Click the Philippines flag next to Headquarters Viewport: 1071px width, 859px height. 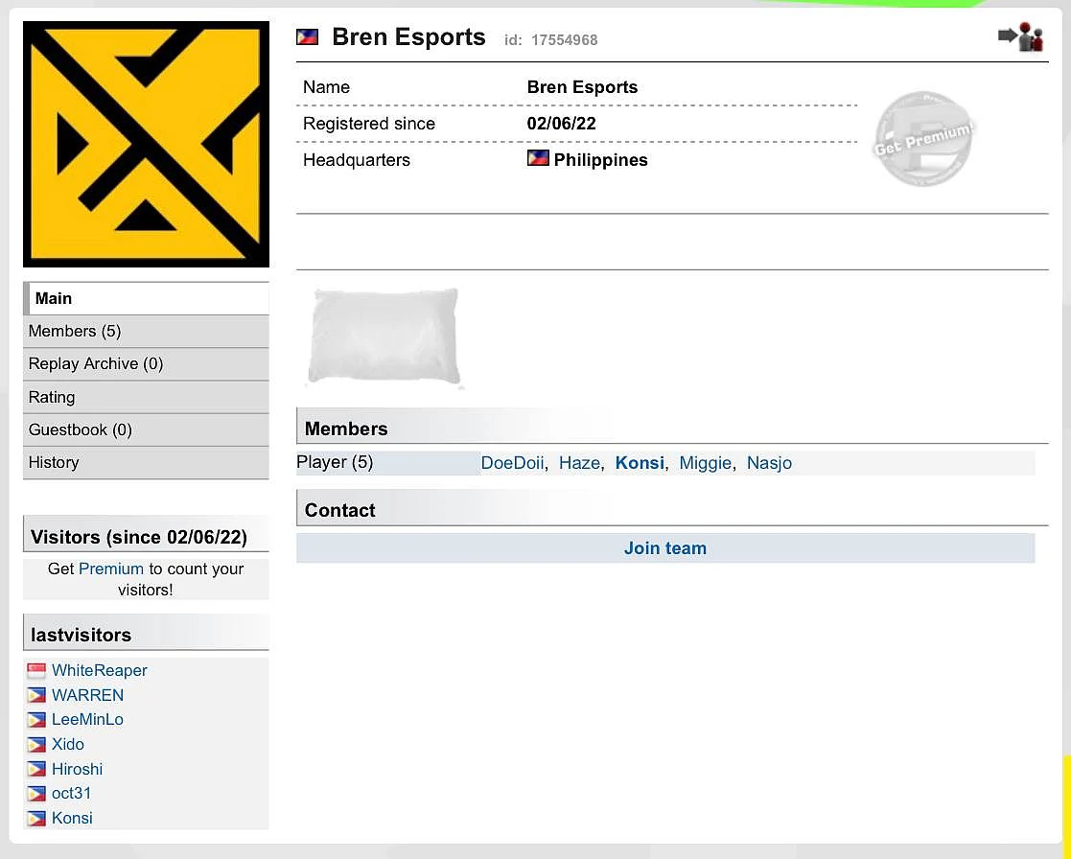pyautogui.click(x=538, y=158)
